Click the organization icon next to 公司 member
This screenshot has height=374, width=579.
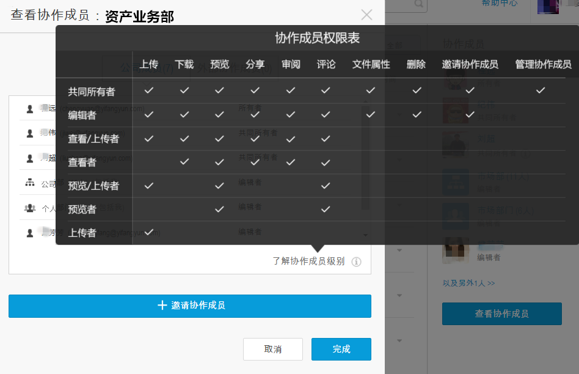point(30,183)
